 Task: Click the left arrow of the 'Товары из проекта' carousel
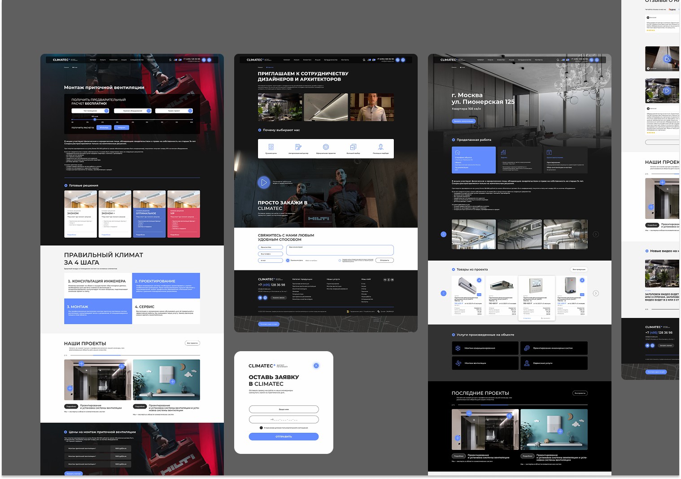443,293
